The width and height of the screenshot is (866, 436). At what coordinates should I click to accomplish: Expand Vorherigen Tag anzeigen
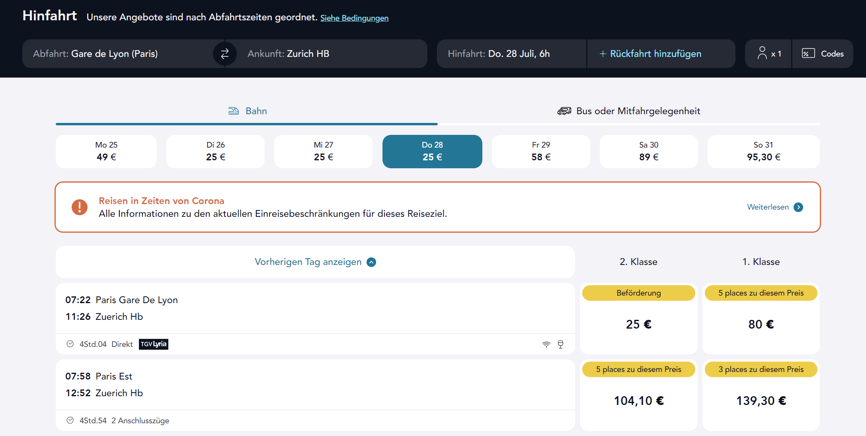point(315,262)
